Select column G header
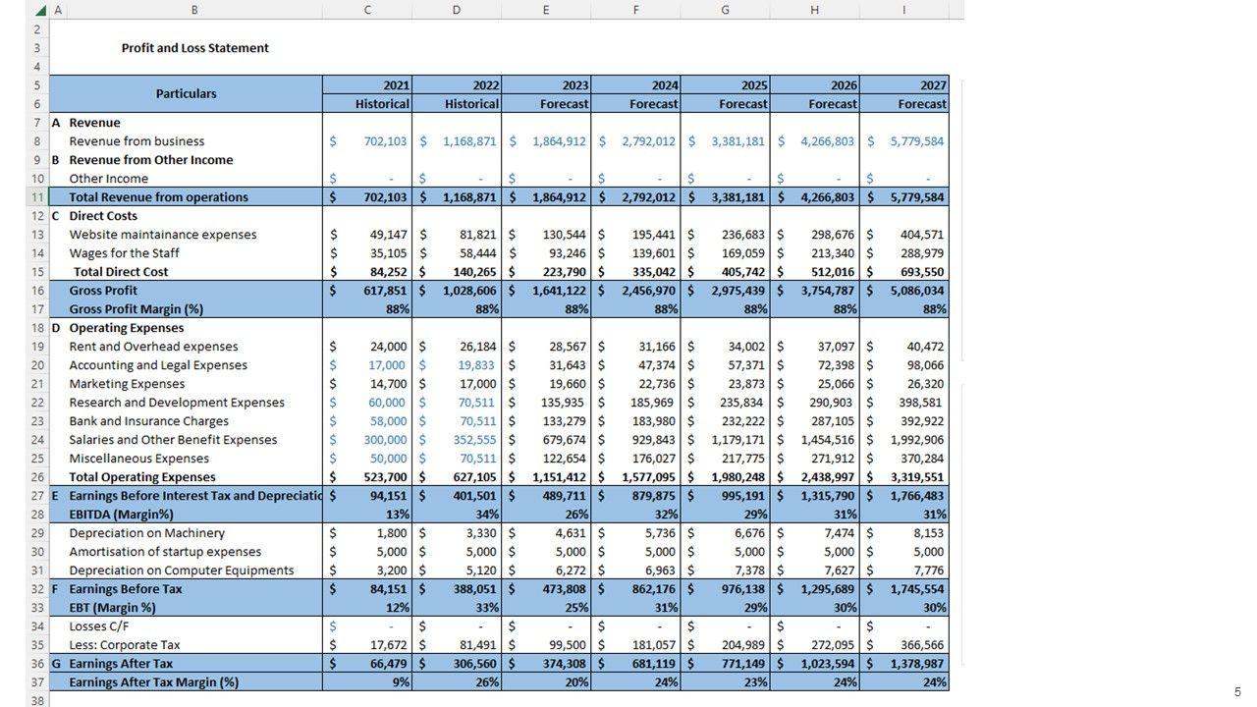Screen dimensions: 1257x707 [725, 10]
